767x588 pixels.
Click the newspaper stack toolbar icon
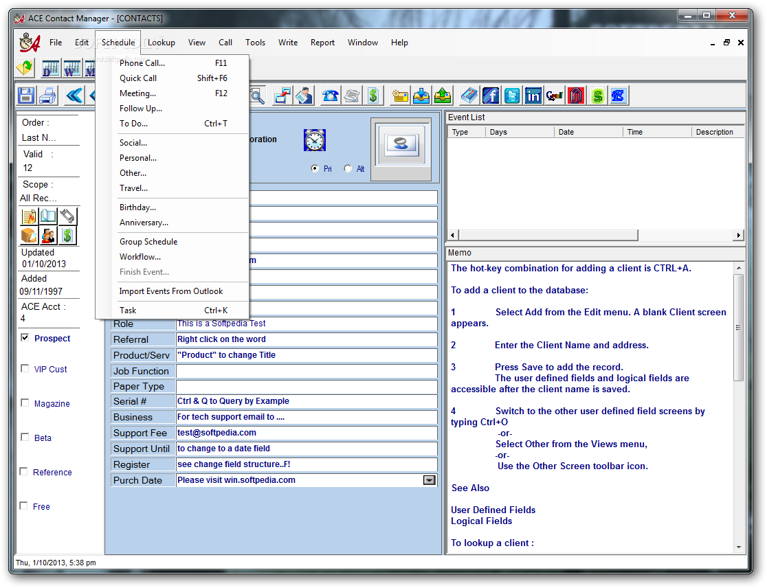pyautogui.click(x=352, y=95)
